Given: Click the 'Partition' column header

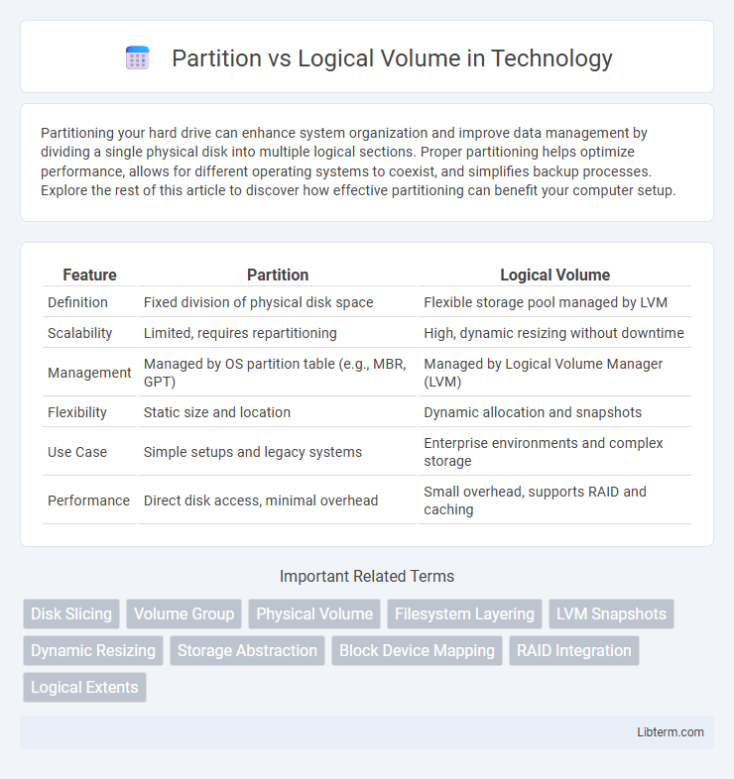Looking at the screenshot, I should click(x=278, y=275).
